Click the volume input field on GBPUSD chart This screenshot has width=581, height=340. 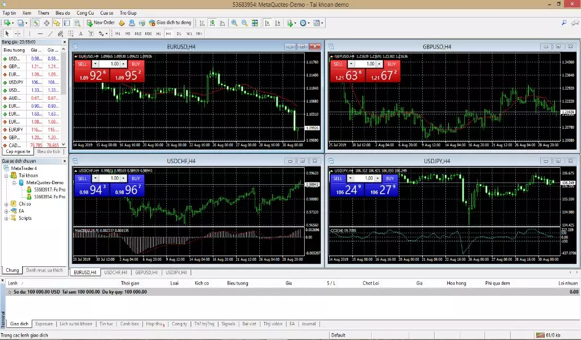[370, 64]
